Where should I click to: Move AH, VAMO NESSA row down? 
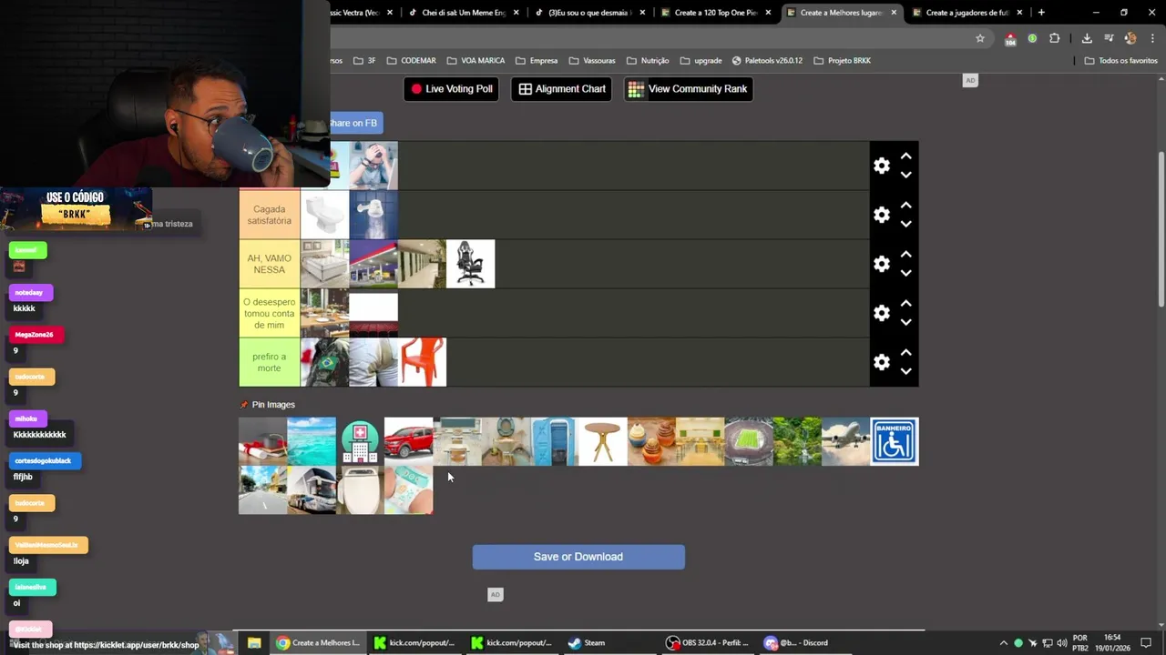click(x=905, y=273)
